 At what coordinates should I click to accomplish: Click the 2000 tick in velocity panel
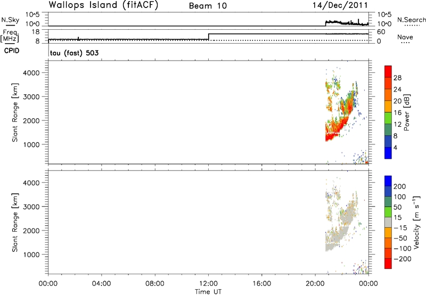click(x=31, y=231)
